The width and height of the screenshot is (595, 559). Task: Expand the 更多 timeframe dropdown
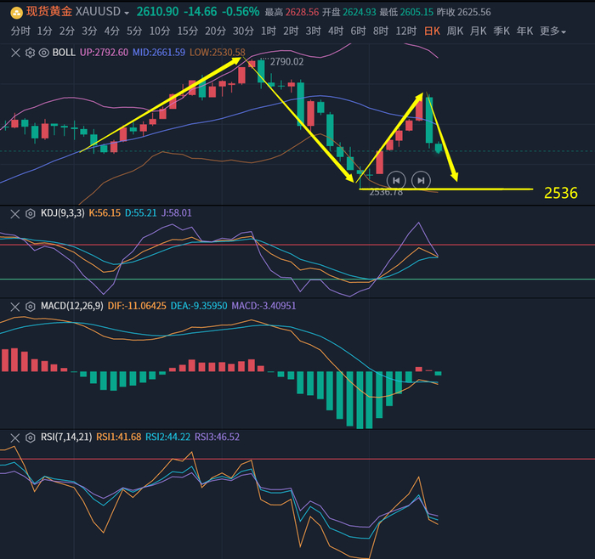552,31
